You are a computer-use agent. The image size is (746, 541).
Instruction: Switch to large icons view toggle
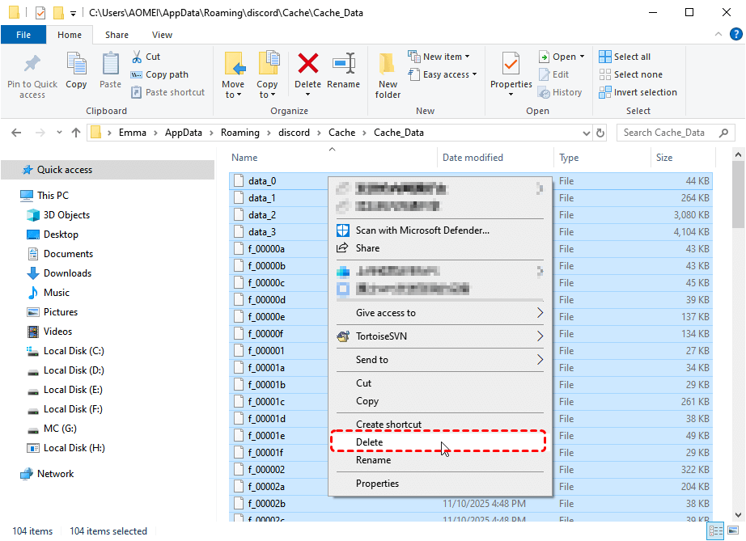tap(733, 531)
